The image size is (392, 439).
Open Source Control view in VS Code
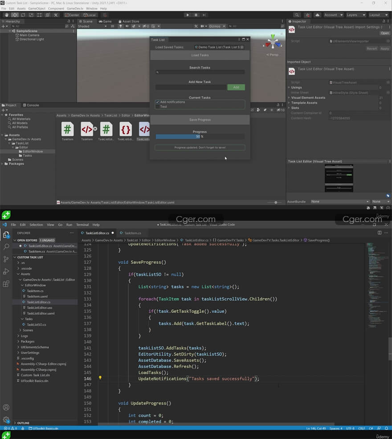[x=6, y=259]
